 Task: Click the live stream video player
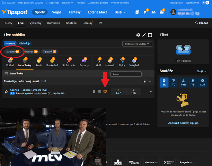pos(53,137)
